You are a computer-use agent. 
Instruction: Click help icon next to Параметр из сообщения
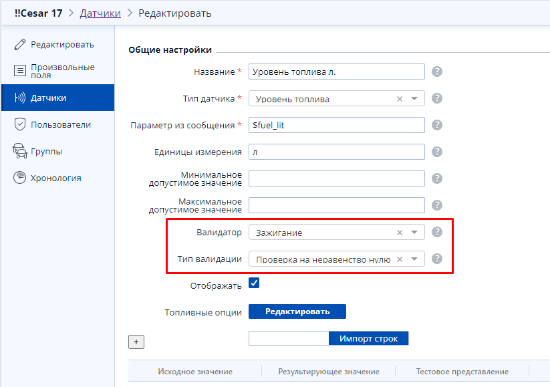[x=437, y=125]
